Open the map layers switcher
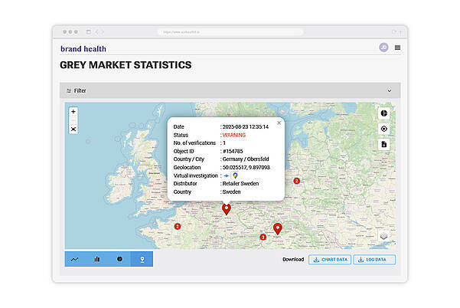The height and width of the screenshot is (308, 460). click(x=384, y=236)
